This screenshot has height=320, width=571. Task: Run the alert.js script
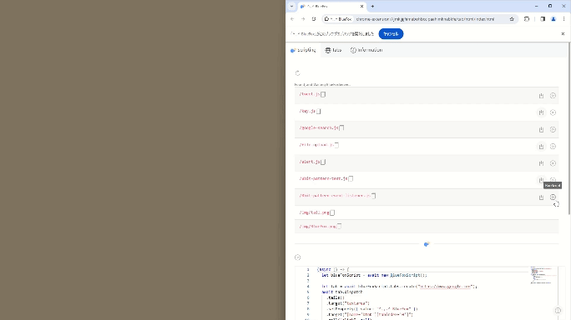coord(553,163)
